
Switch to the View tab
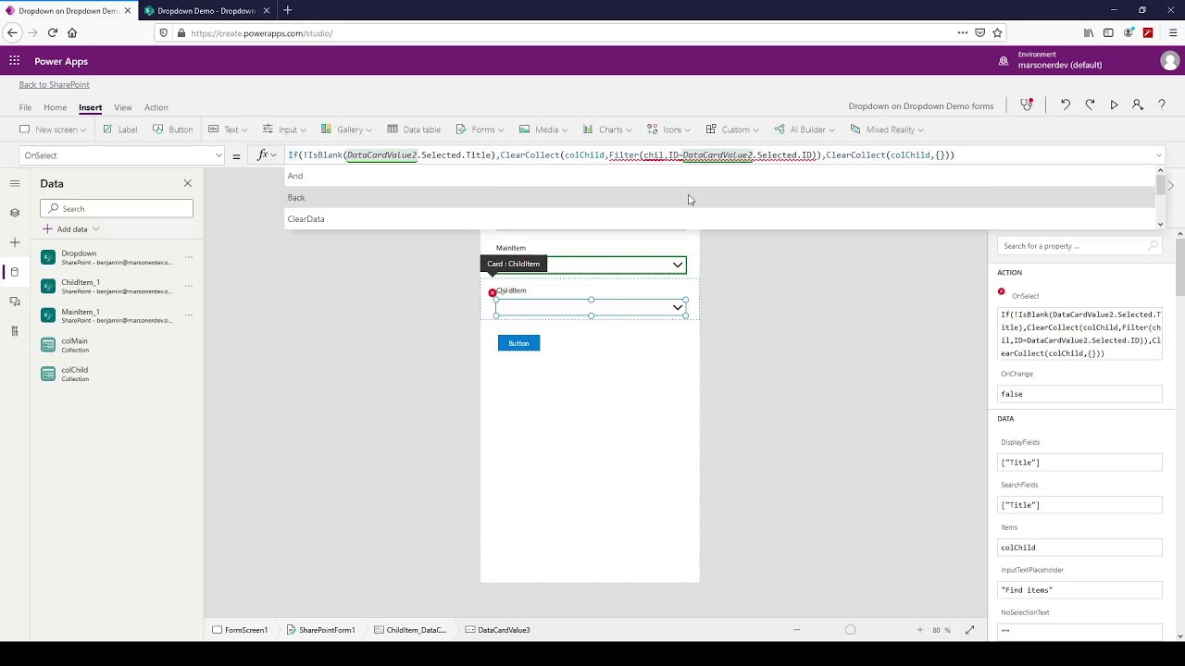[122, 107]
